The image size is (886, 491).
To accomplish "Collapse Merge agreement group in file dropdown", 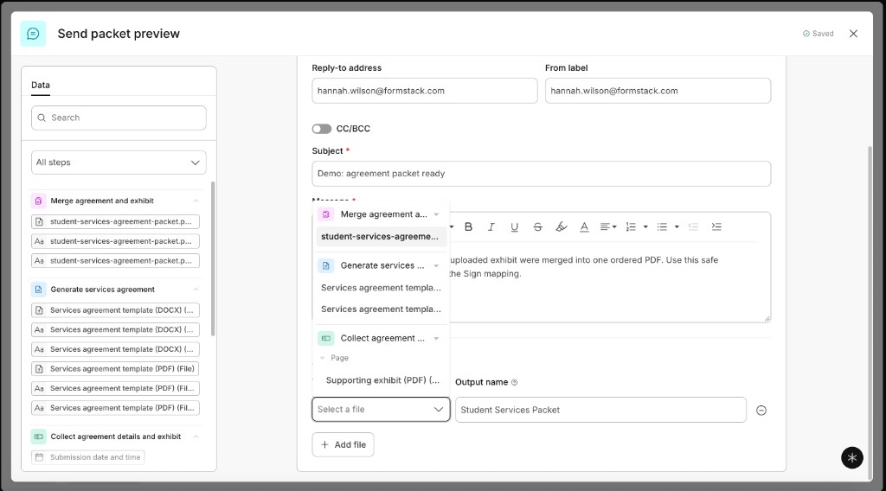I will [436, 214].
